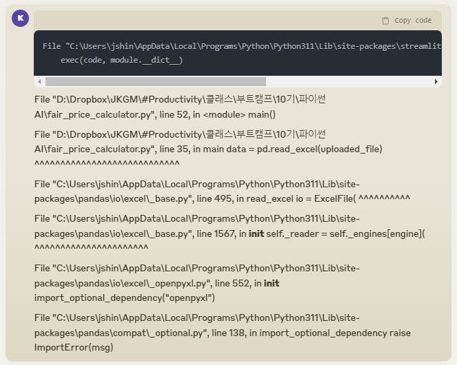This screenshot has width=457, height=365.
Task: Click the Copy code label
Action: tap(413, 21)
